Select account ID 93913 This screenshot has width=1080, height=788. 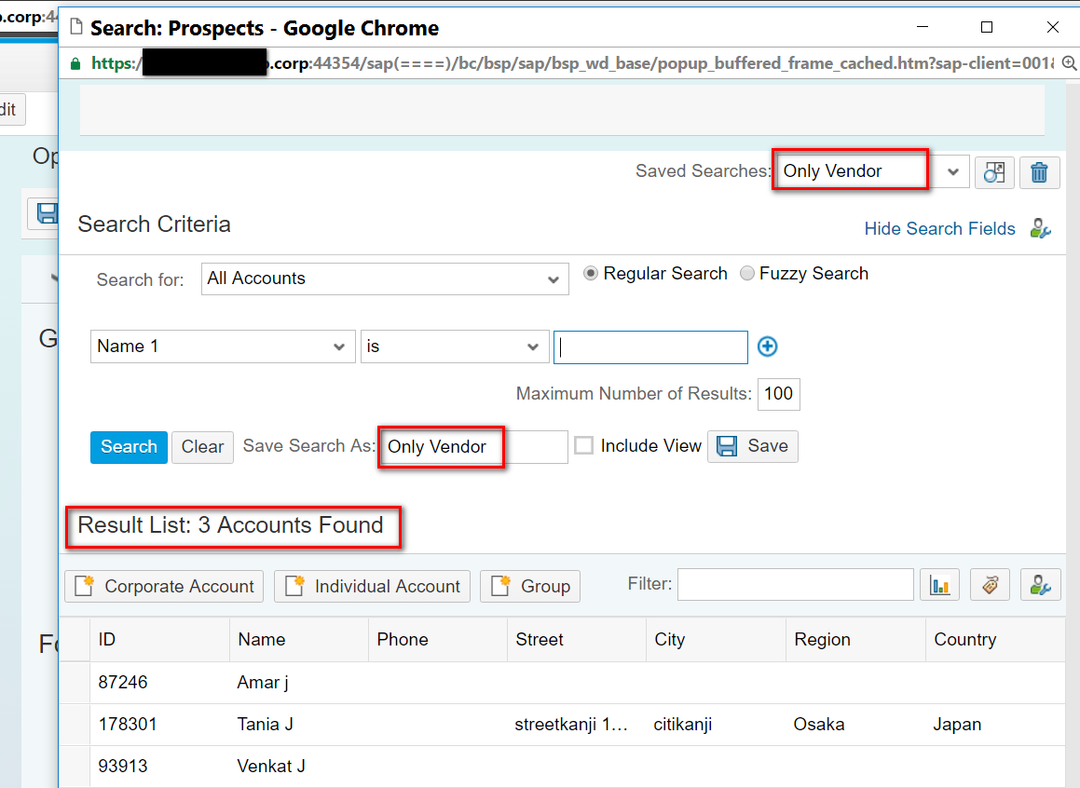click(123, 766)
